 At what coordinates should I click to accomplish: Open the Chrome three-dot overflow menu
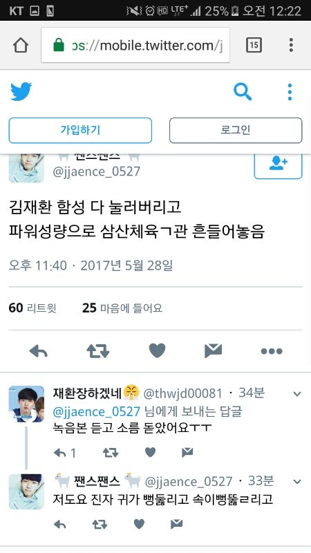[291, 45]
